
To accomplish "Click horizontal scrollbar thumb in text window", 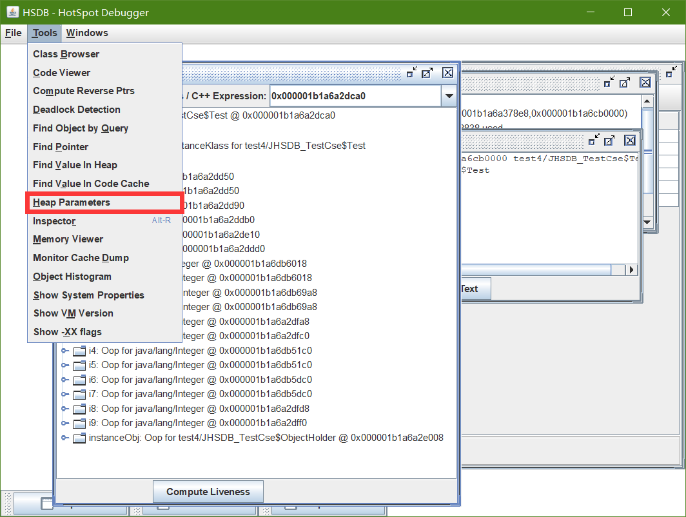I will (x=536, y=270).
